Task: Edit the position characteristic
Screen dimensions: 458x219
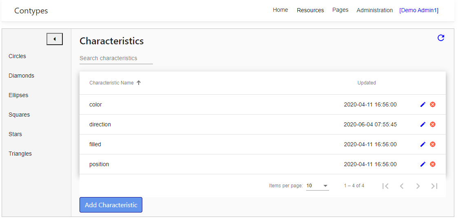Action: coord(423,164)
